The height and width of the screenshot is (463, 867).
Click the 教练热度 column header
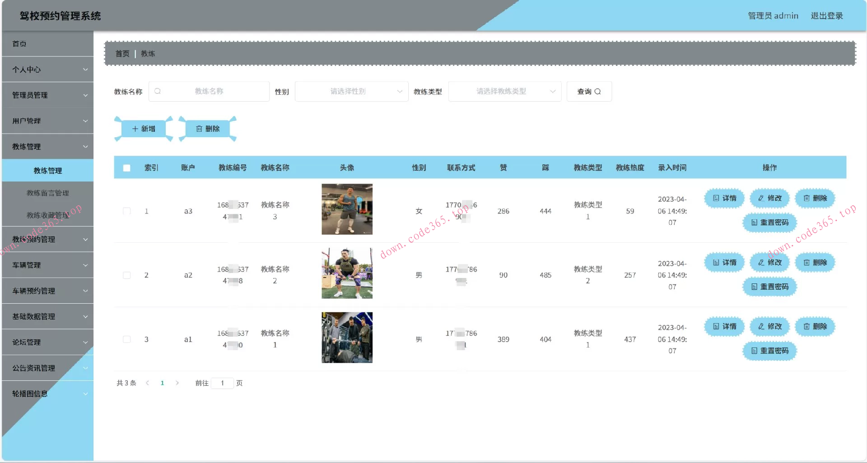point(630,168)
